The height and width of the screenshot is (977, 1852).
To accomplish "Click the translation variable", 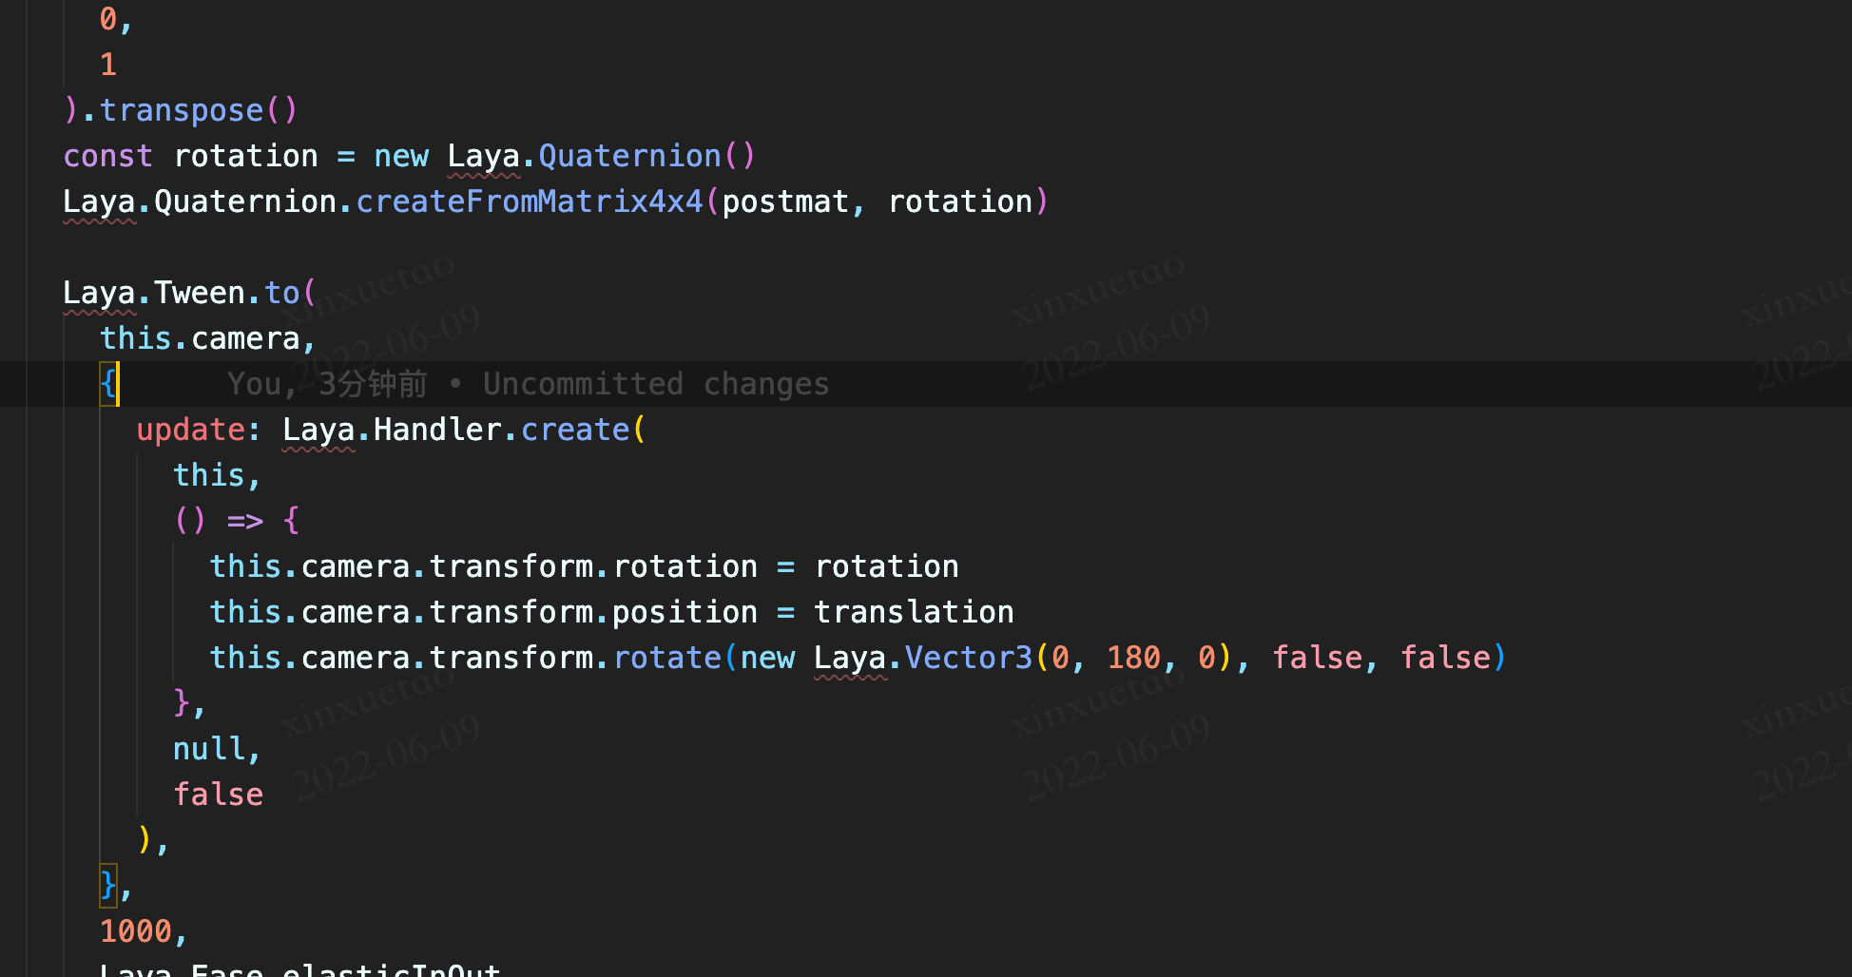I will (914, 612).
